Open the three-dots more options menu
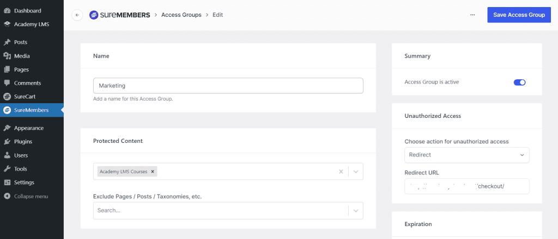Viewport: 558px width, 239px height. click(x=472, y=15)
